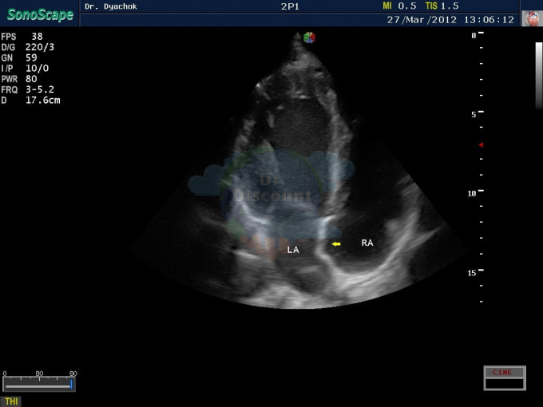Viewport: 543px width, 407px height.
Task: Click the FRQ 3-5.2 frequency parameter
Action: tap(28, 89)
